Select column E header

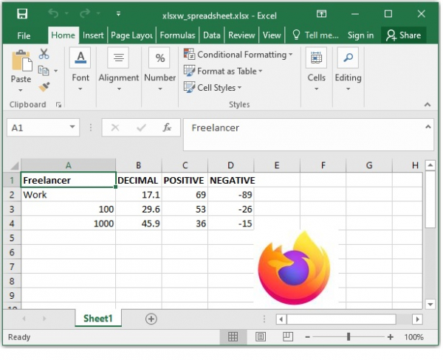coord(277,165)
